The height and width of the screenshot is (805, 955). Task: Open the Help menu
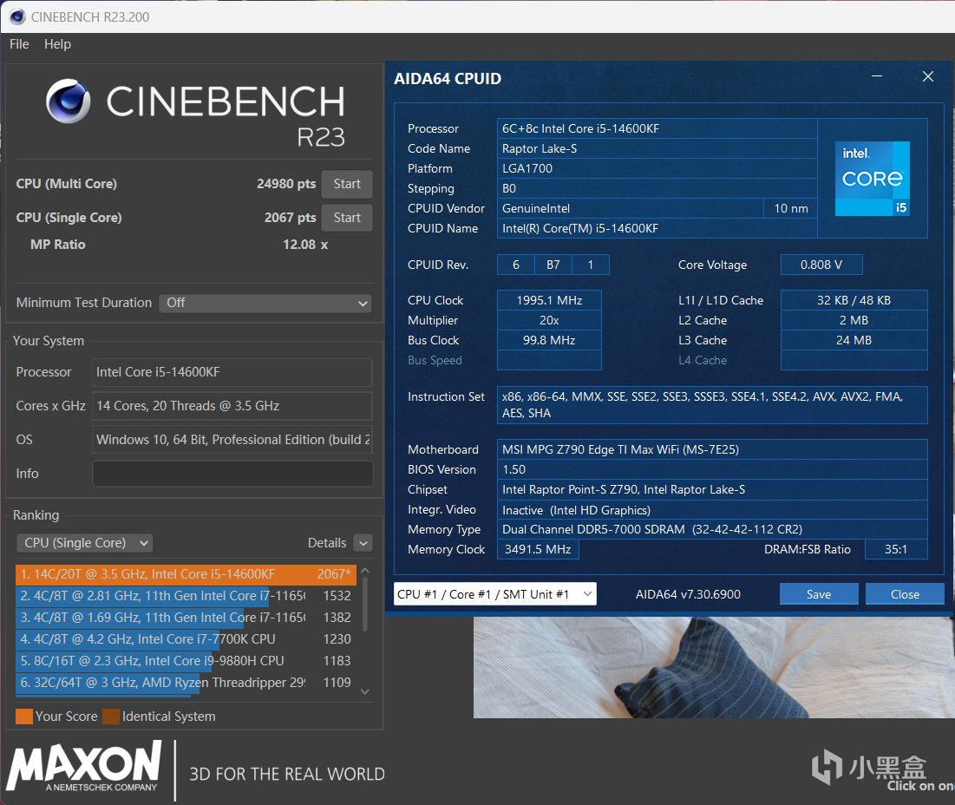(57, 44)
